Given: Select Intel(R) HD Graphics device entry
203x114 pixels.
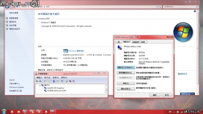Looking at the screenshot, I should point(56,88).
